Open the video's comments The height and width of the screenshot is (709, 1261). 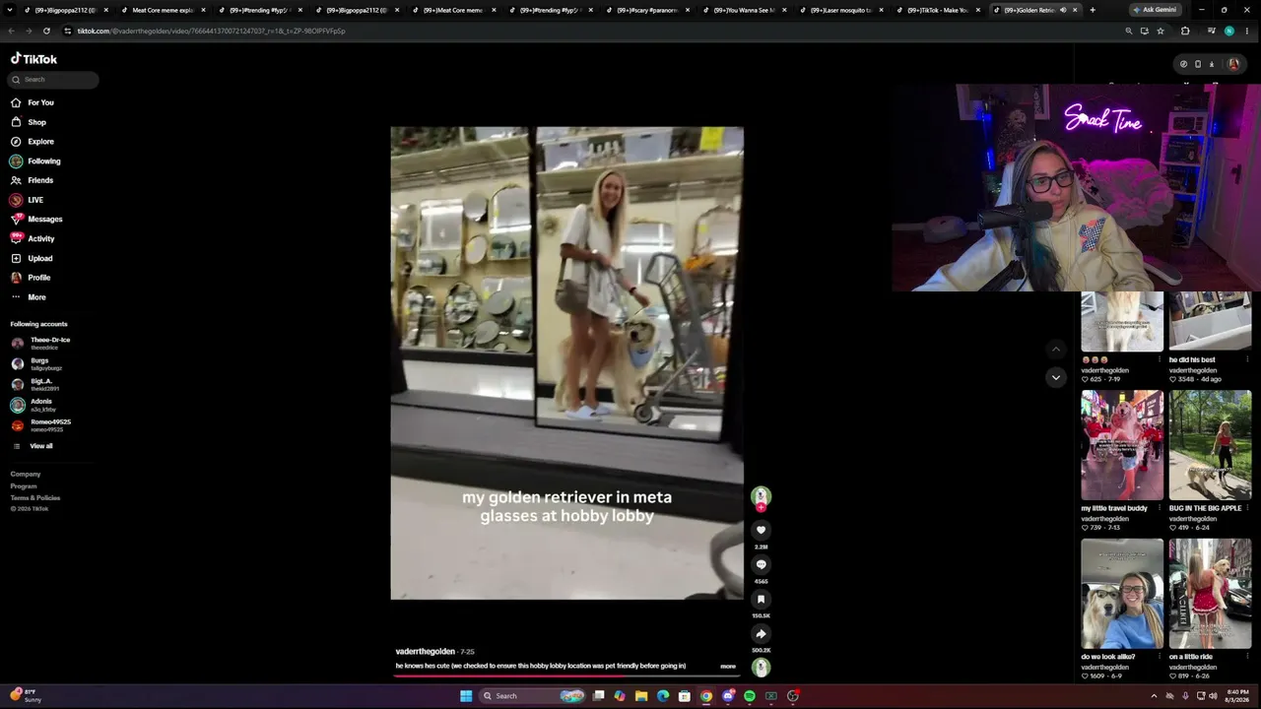tap(761, 564)
